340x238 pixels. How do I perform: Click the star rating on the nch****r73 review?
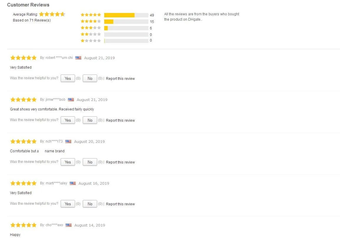[x=24, y=141]
